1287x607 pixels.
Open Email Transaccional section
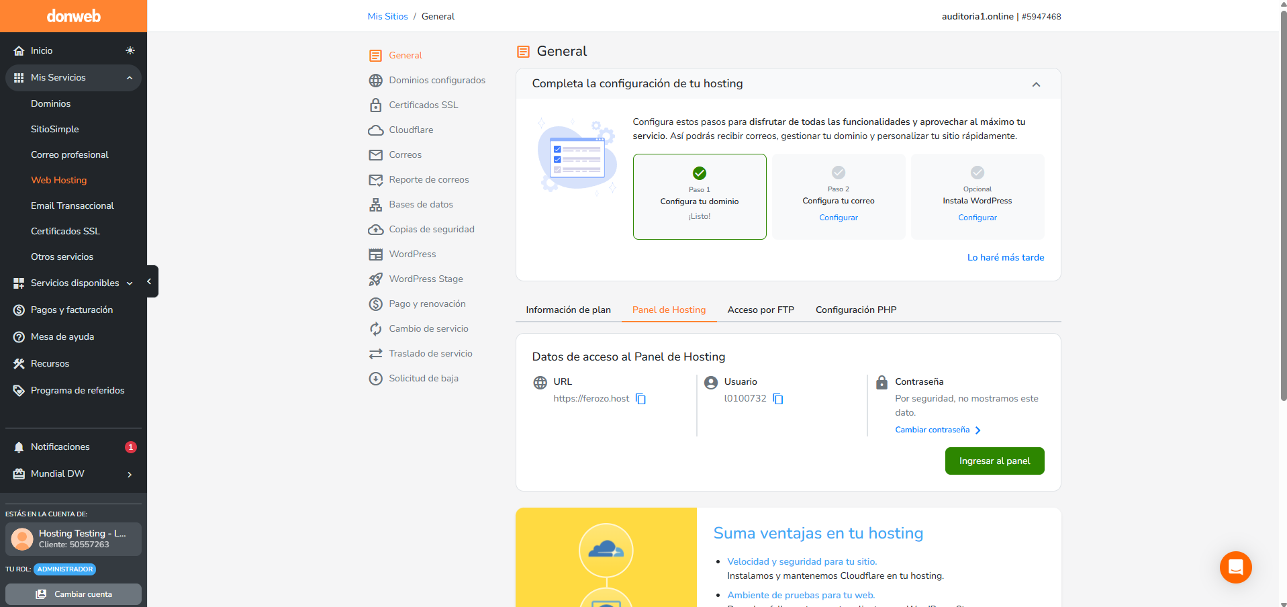point(72,205)
